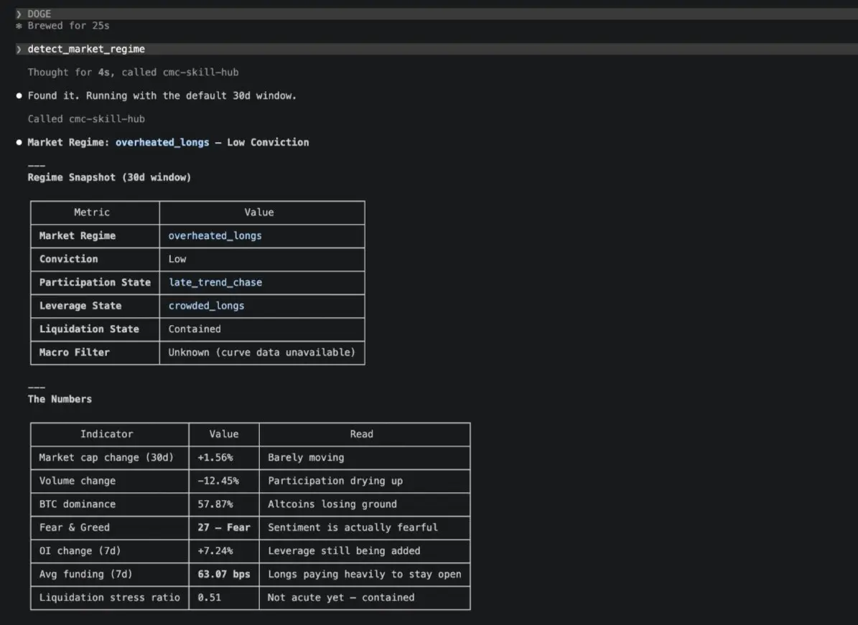The width and height of the screenshot is (858, 625).
Task: Click crowded_longs leverage state value
Action: [x=206, y=306]
